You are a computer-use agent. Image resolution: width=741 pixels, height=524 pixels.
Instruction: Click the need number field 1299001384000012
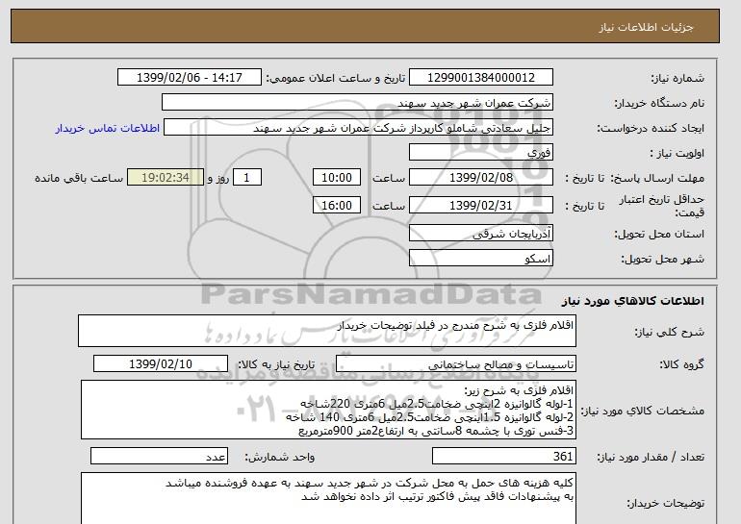click(481, 78)
